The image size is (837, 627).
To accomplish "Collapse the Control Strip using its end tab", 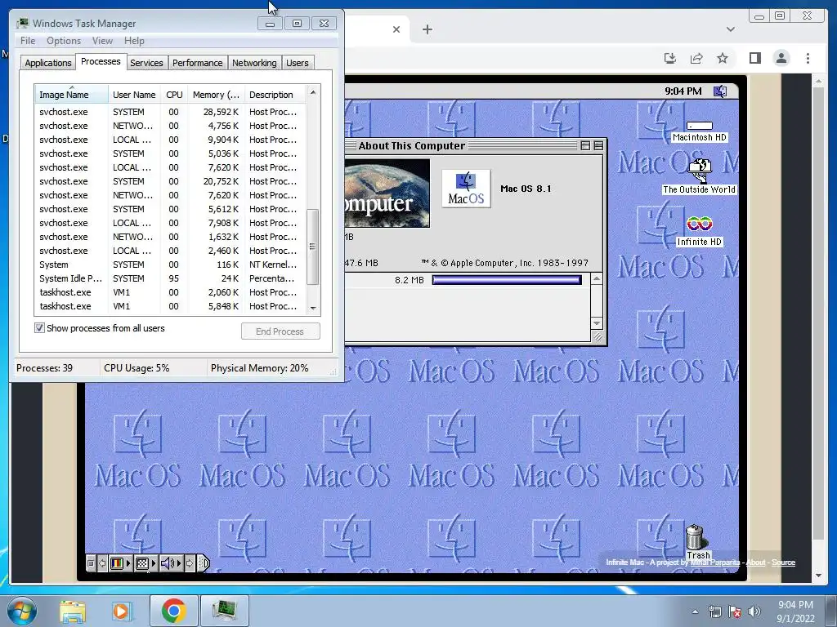I will [x=204, y=563].
